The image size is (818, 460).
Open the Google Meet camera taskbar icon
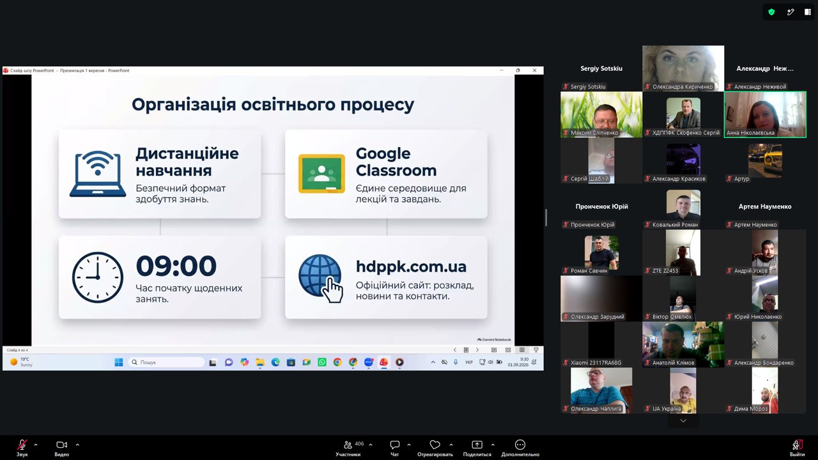[x=306, y=362]
